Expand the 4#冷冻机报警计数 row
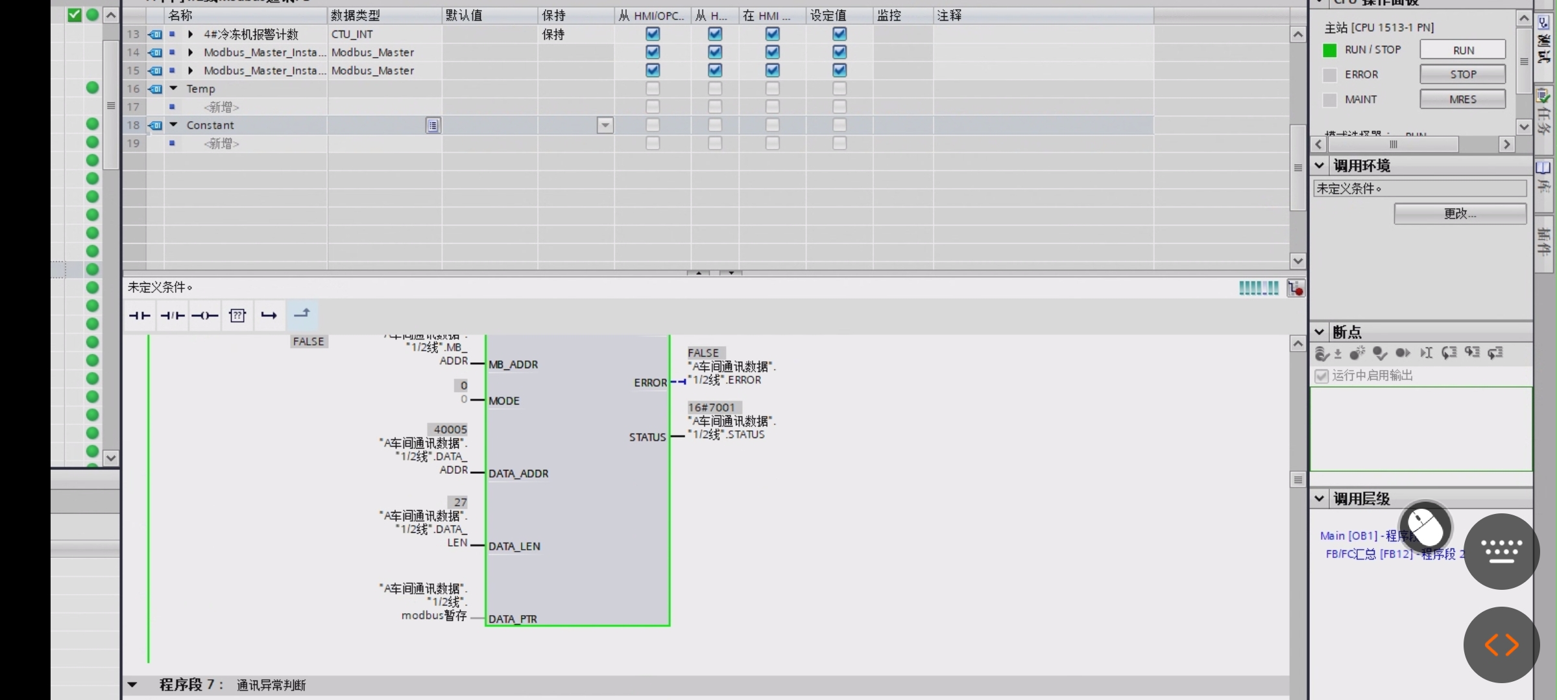The width and height of the screenshot is (1557, 700). (191, 34)
